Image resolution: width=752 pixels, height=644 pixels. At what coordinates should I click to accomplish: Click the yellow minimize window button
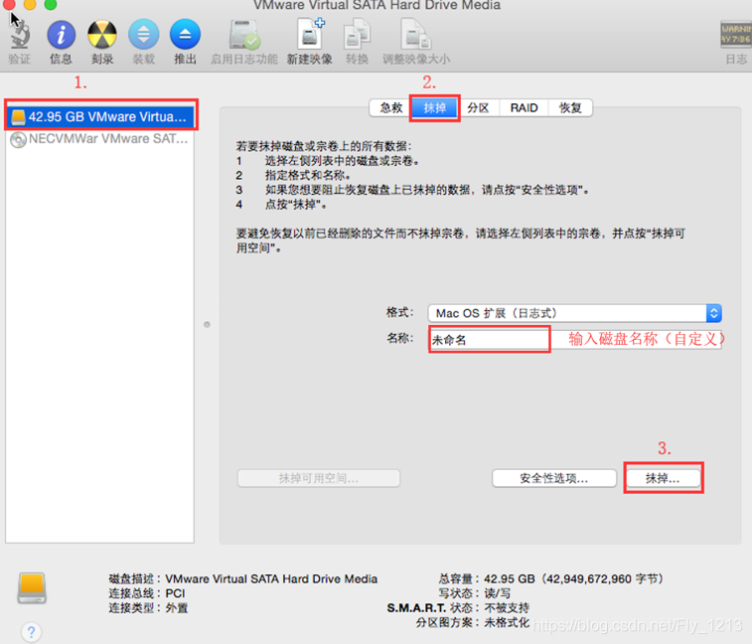(30, 4)
